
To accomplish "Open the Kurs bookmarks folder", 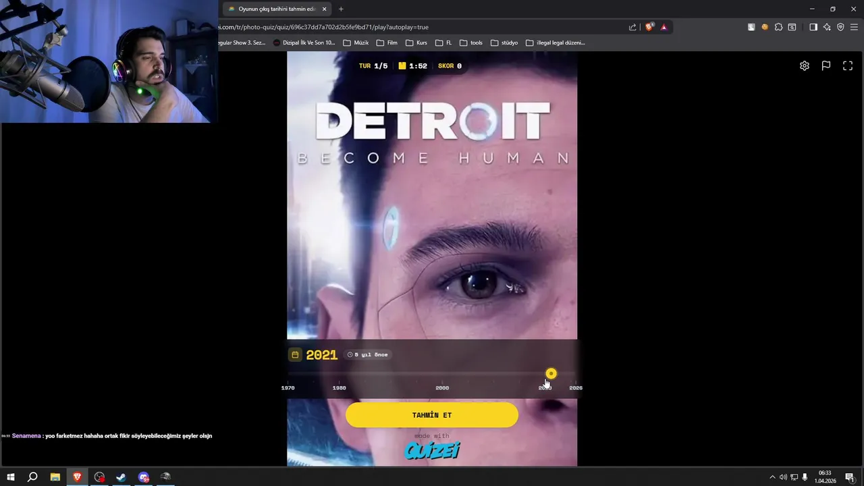I will point(416,43).
